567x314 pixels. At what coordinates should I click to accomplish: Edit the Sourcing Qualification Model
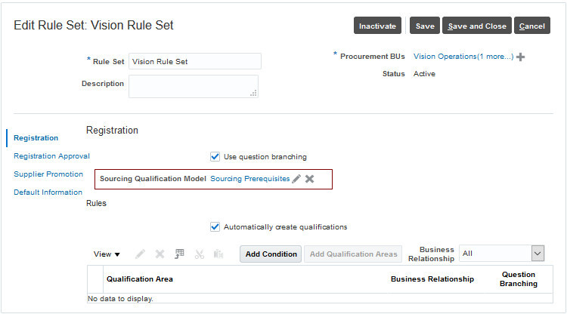point(296,179)
